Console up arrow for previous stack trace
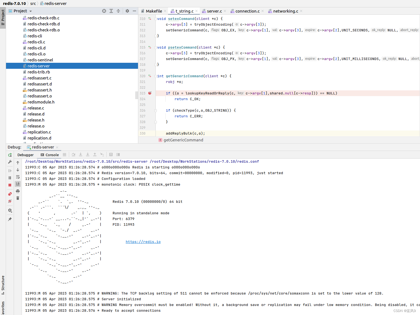The image size is (420, 315). (x=18, y=163)
